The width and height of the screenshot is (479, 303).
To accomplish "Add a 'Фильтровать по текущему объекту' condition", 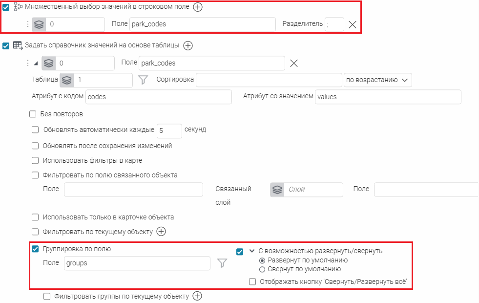I will [161, 232].
